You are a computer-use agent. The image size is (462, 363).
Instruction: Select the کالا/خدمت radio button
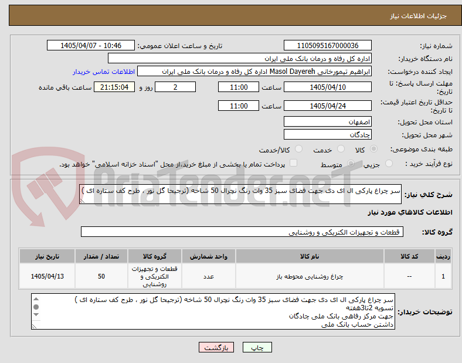(298, 149)
